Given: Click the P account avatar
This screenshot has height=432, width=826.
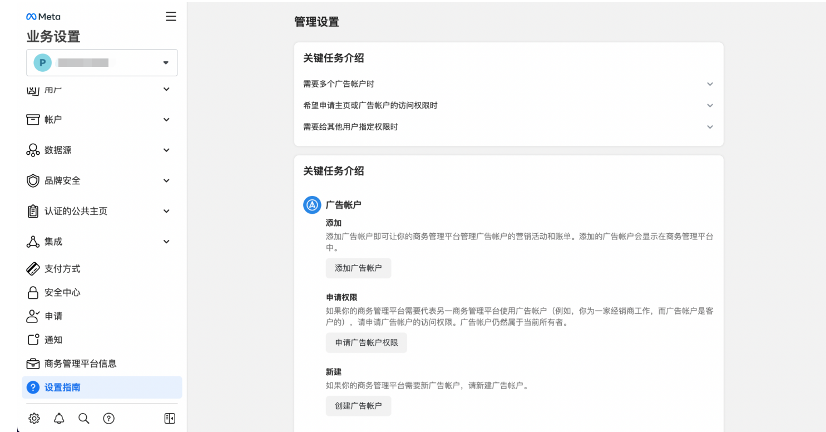Looking at the screenshot, I should 42,62.
